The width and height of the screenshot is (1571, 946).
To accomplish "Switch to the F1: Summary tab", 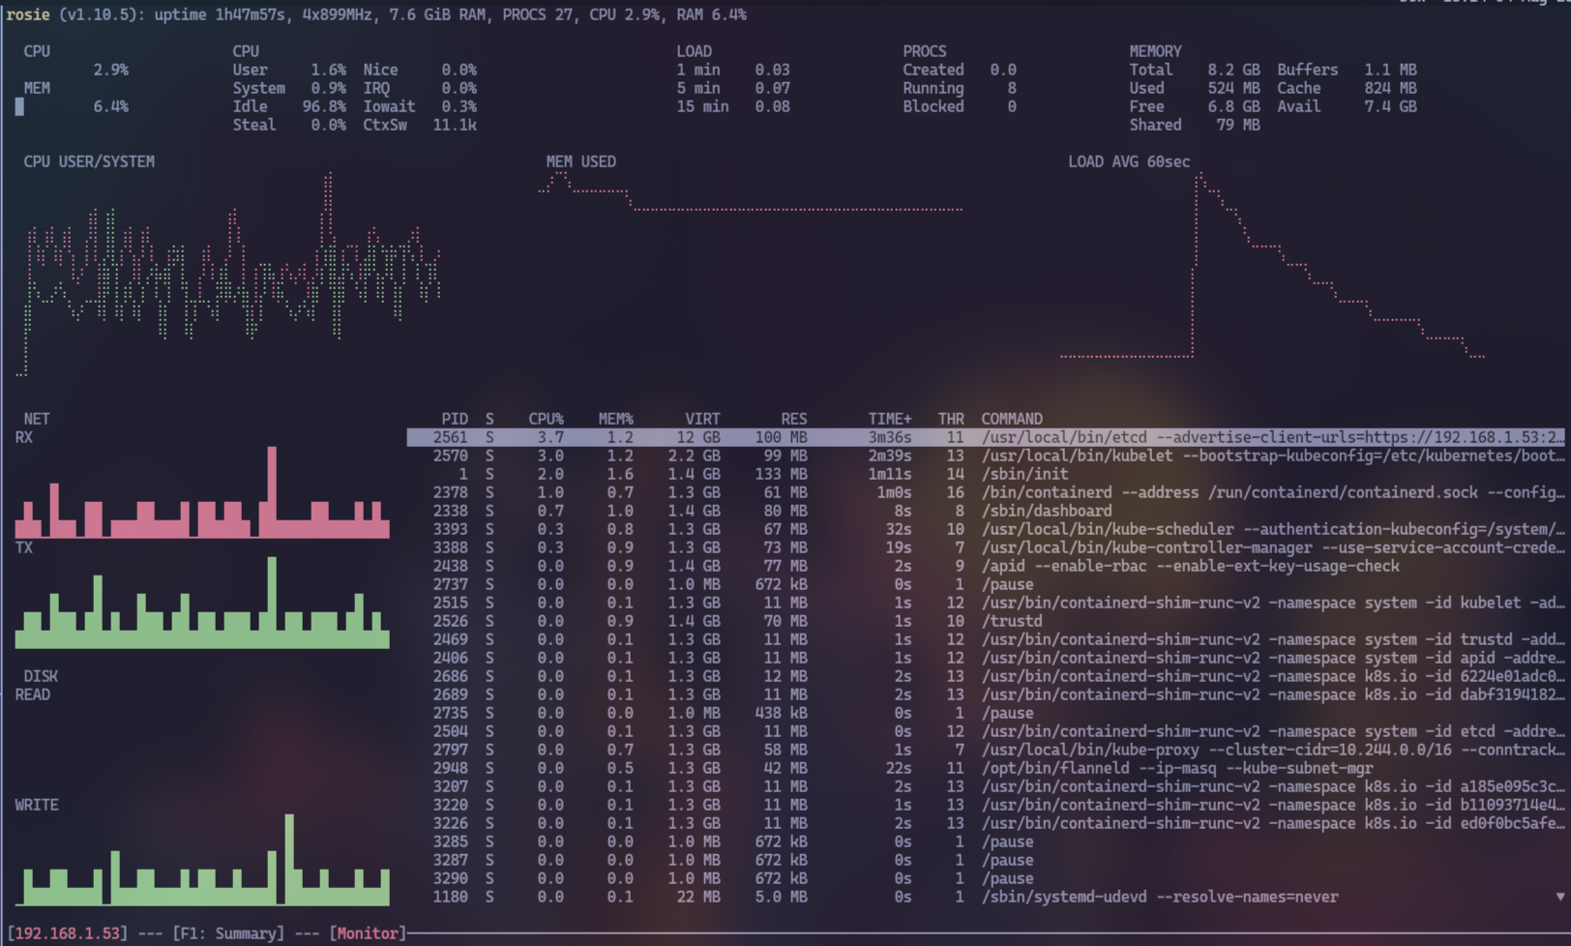I will point(228,933).
